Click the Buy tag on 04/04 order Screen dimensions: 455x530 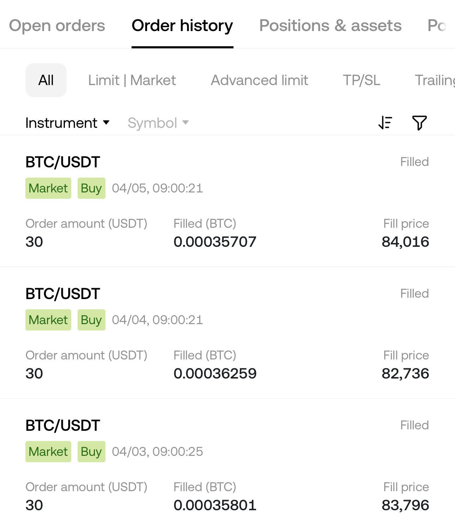click(x=91, y=320)
